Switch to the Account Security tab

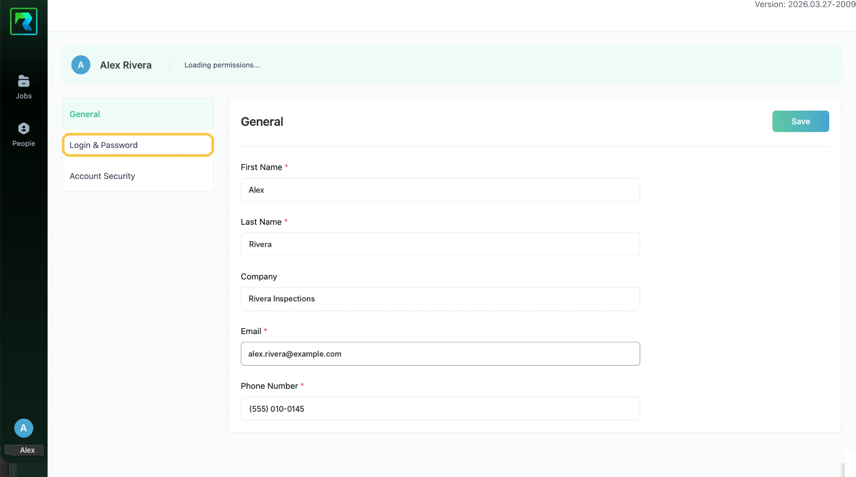click(x=138, y=176)
